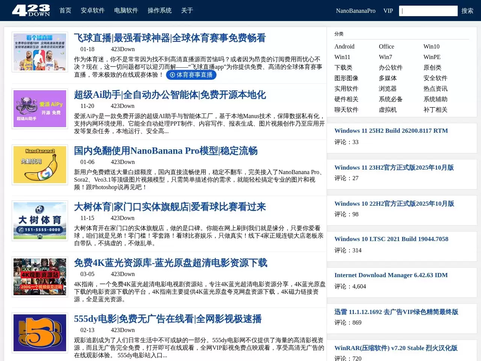Open the 补丁相关 category
The width and height of the screenshot is (481, 361).
tap(436, 110)
